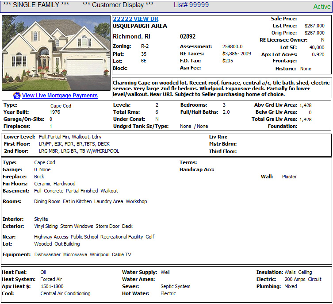Select the Water Supply value Well

(x=165, y=272)
